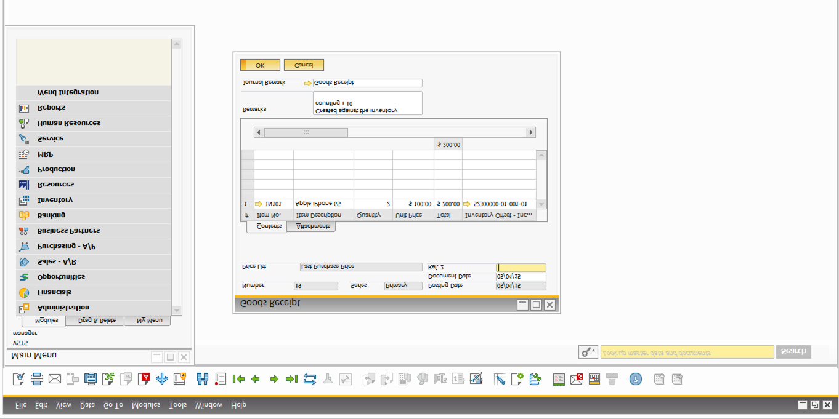This screenshot has width=839, height=419.
Task: Expand the Purchasing - A/P module
Action: click(x=94, y=247)
